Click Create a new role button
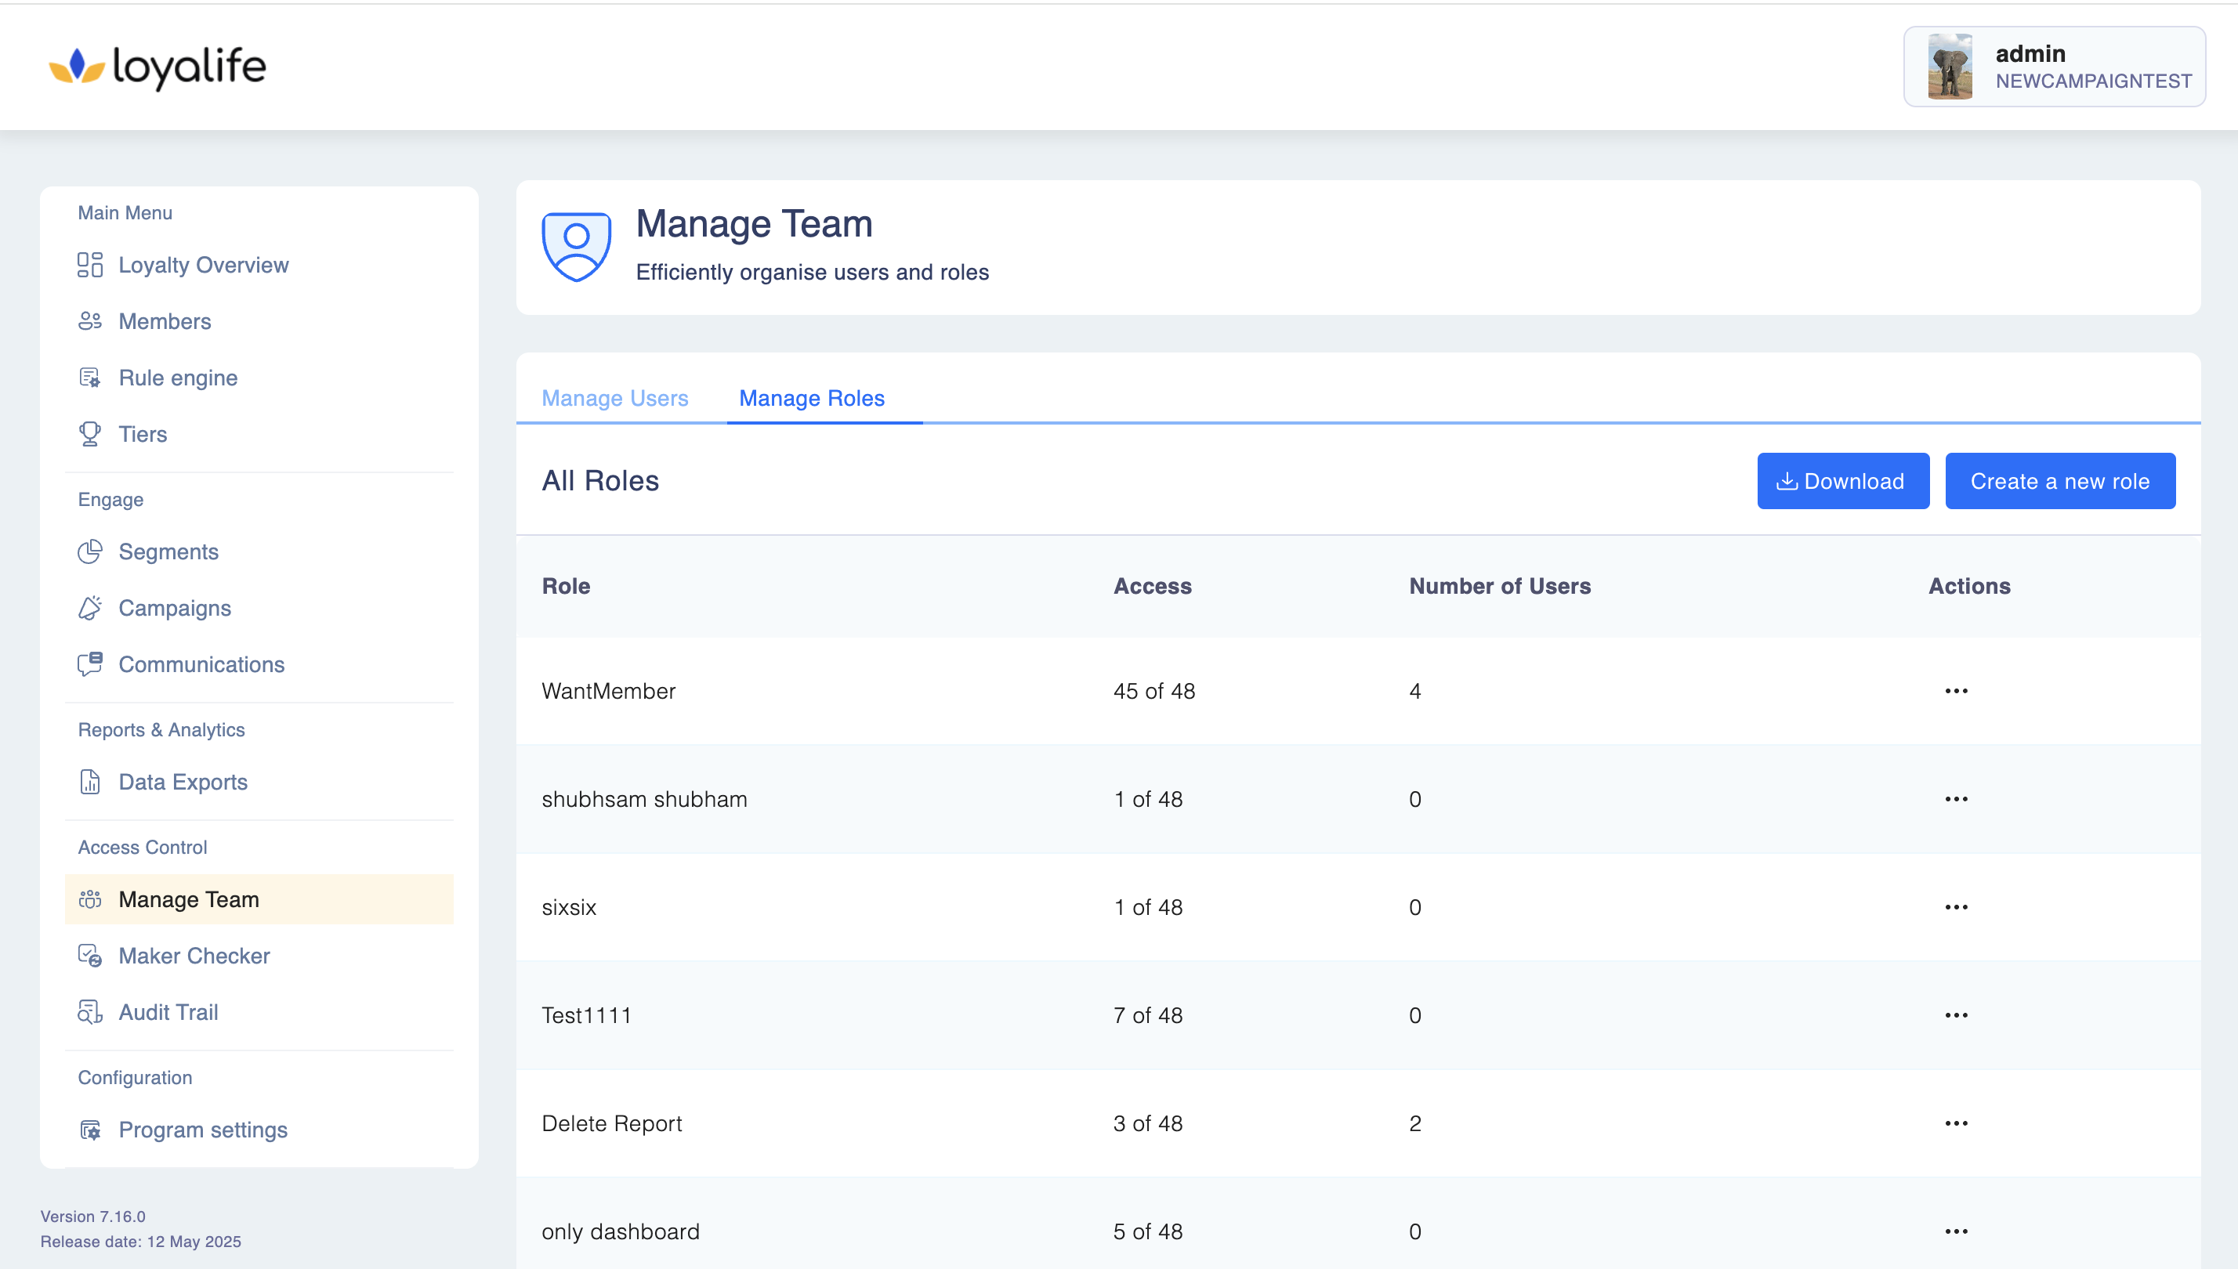The height and width of the screenshot is (1269, 2238). [x=2059, y=481]
